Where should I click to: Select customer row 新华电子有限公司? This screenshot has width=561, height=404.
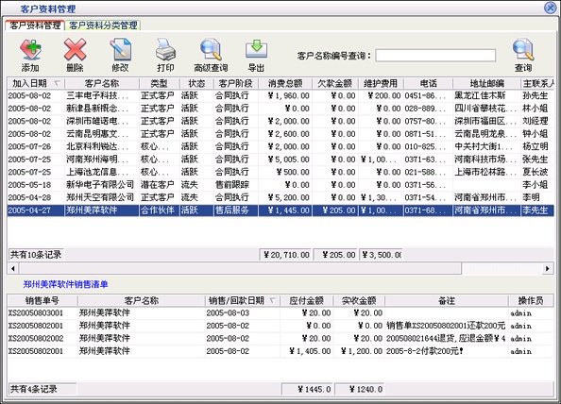pos(280,184)
